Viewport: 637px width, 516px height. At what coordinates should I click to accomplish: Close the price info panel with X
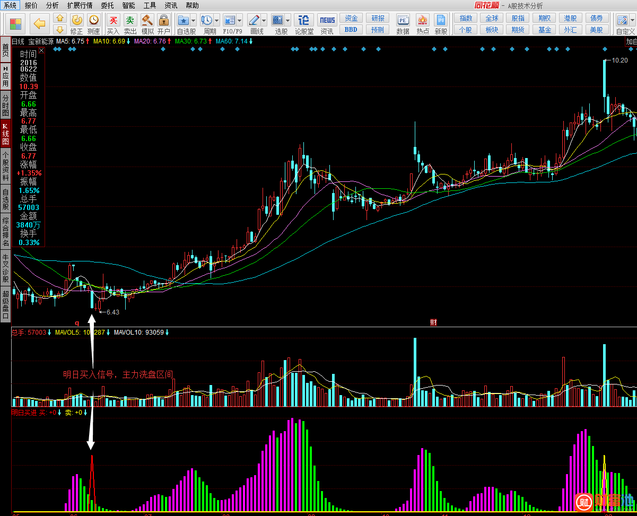tap(41, 51)
